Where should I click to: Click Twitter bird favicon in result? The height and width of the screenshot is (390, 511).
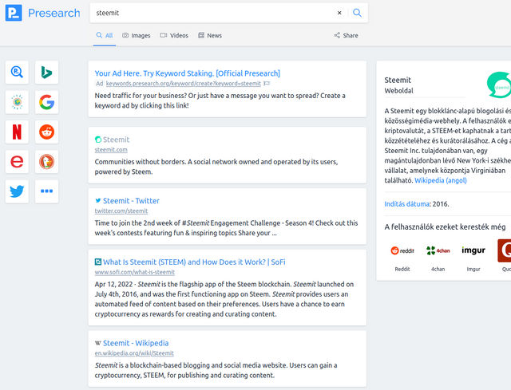[x=97, y=201]
